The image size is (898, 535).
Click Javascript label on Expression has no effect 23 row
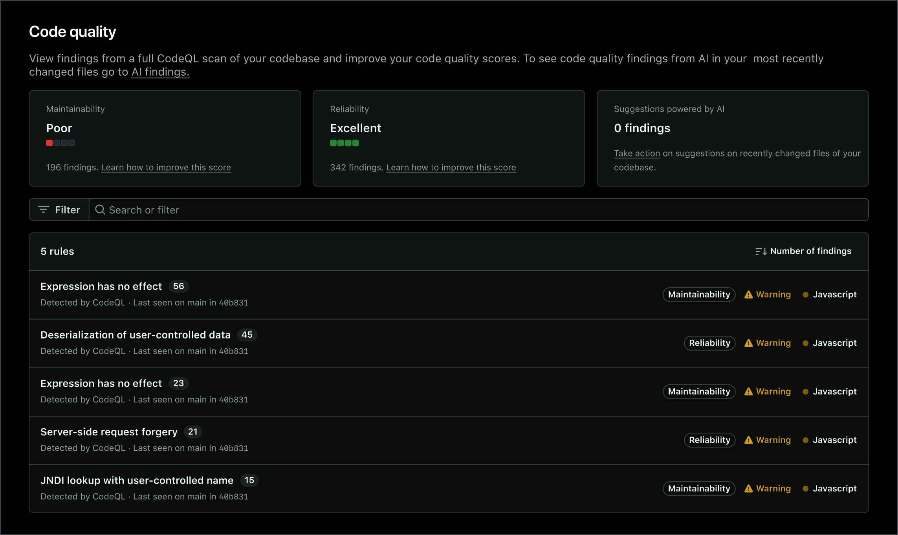[x=835, y=391]
